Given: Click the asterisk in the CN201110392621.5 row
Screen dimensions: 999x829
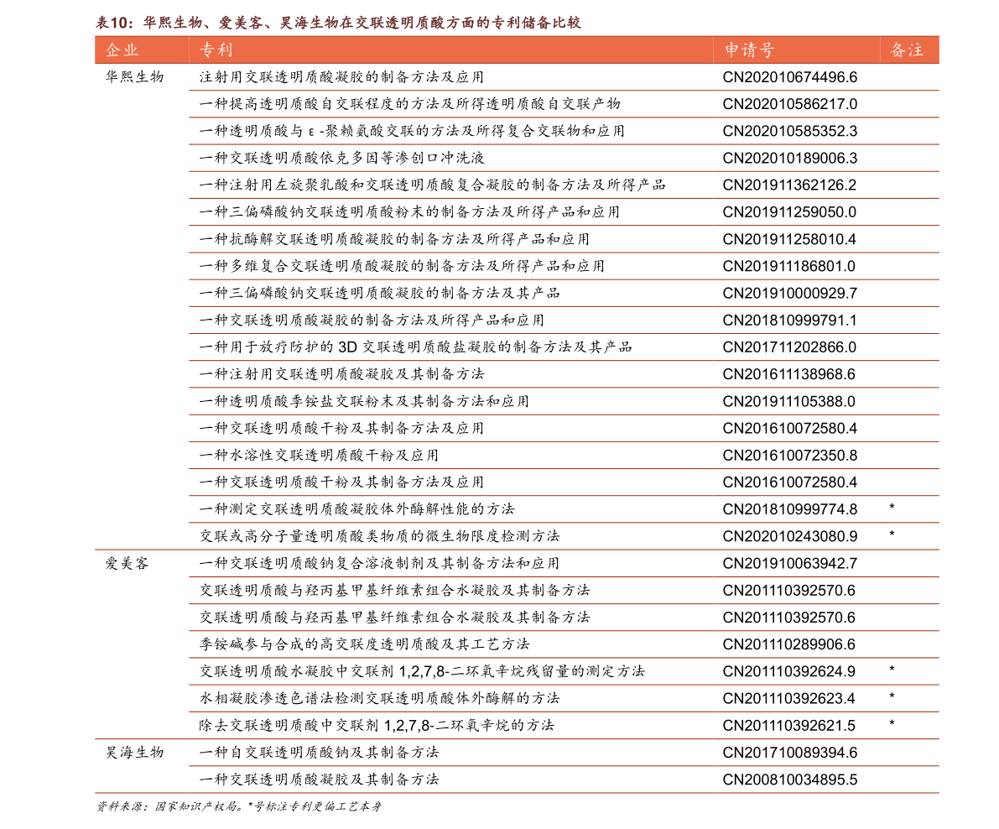Looking at the screenshot, I should [892, 723].
